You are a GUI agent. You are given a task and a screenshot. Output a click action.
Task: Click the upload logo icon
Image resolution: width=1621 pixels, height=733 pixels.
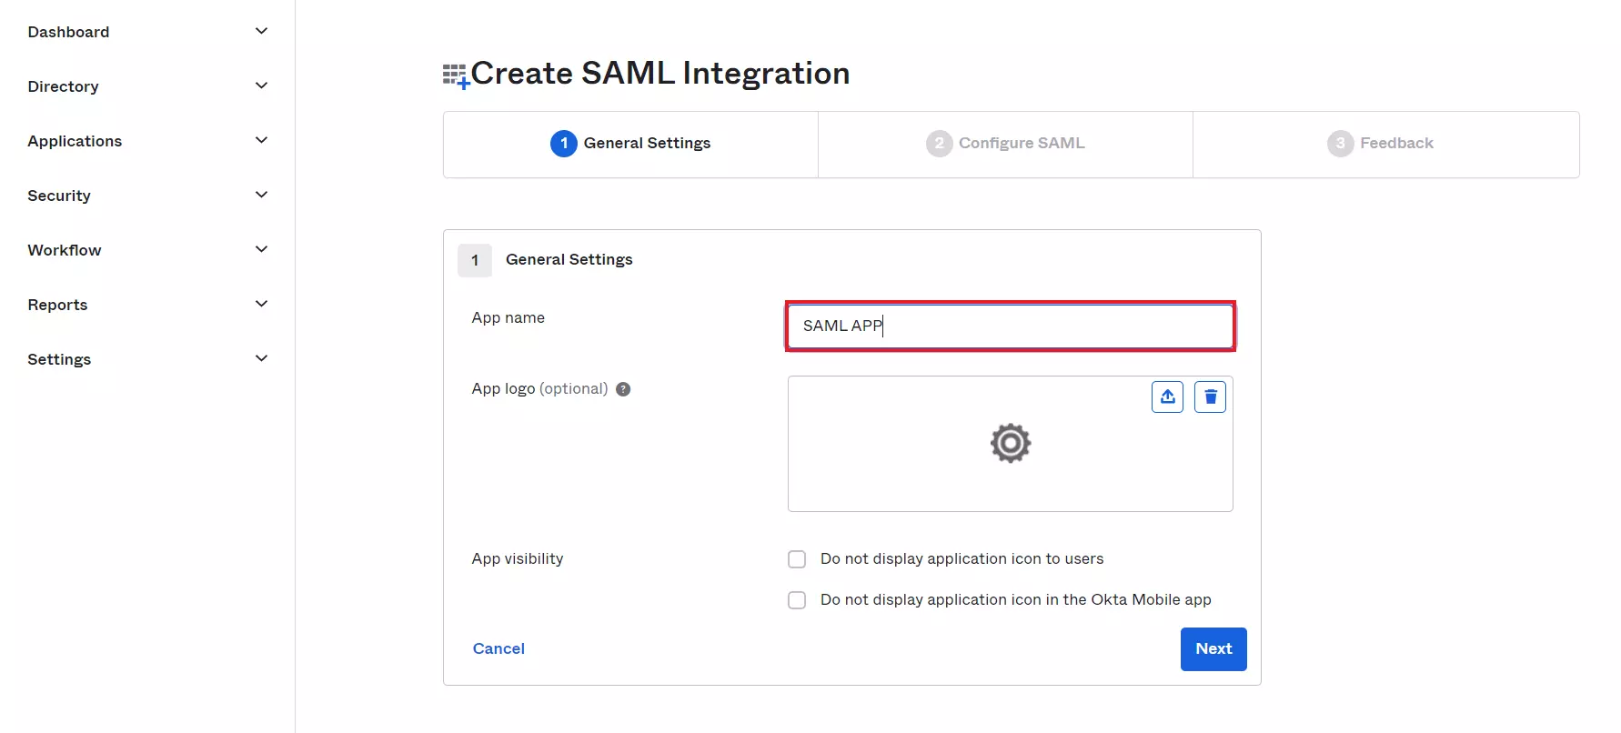(x=1167, y=397)
